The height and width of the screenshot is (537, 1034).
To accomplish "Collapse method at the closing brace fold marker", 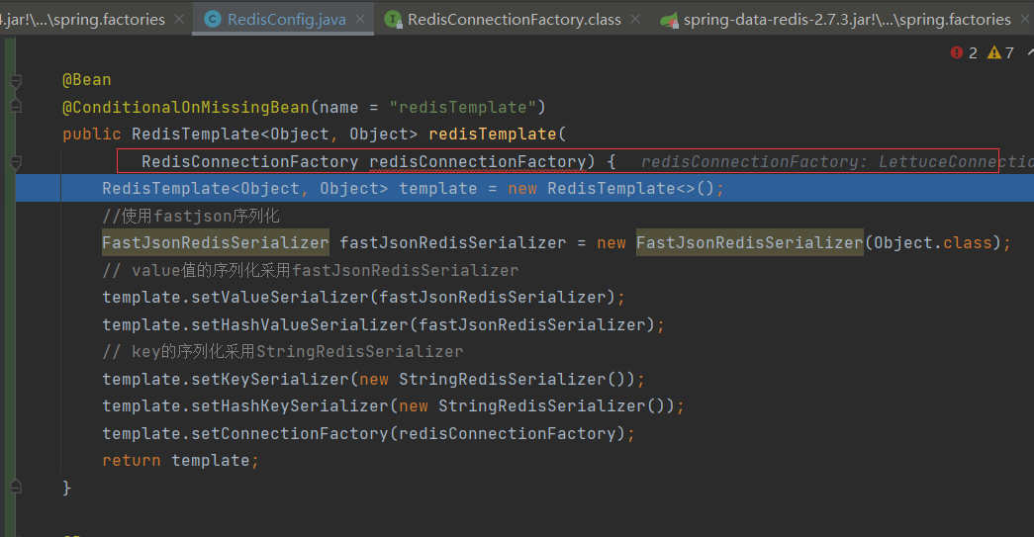I will 16,487.
